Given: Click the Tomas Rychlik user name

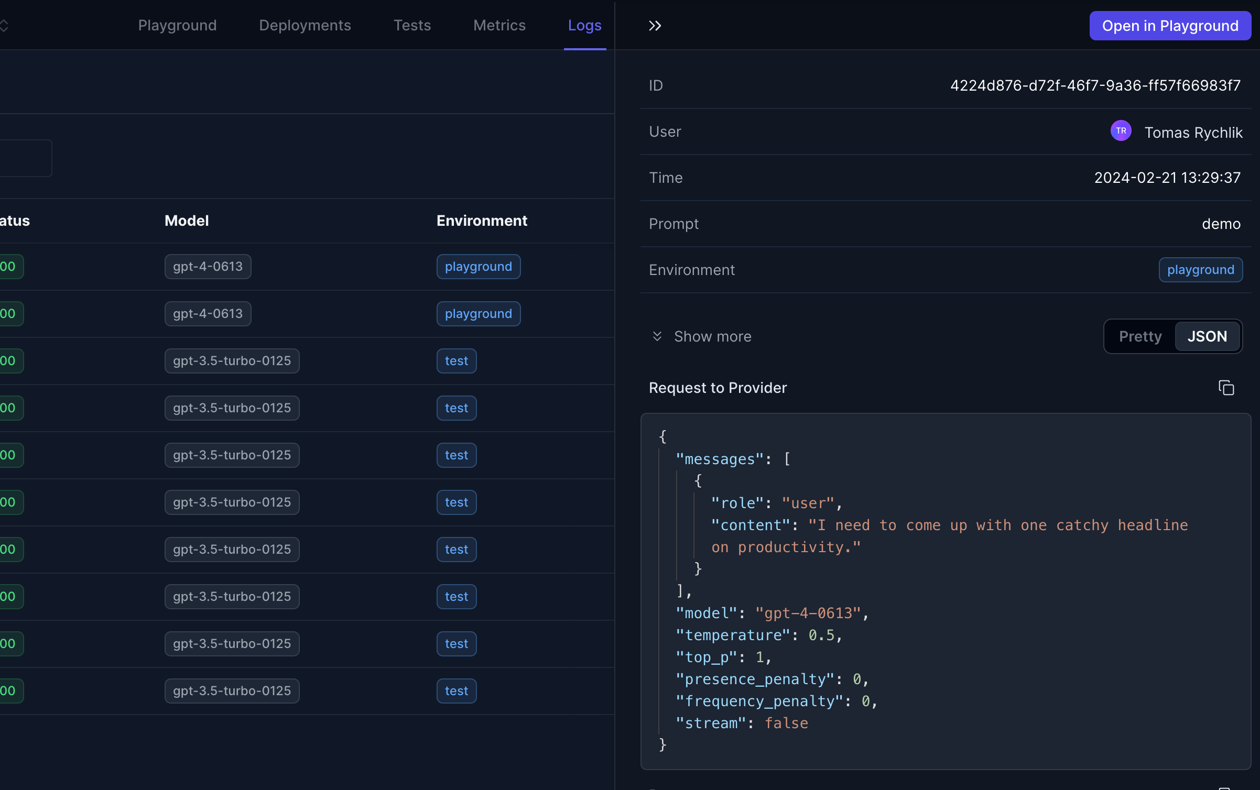Looking at the screenshot, I should (x=1193, y=133).
